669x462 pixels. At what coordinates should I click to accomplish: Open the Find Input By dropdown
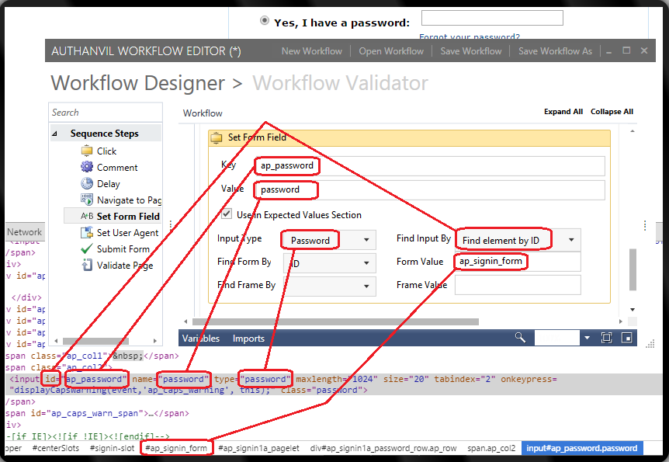click(571, 240)
